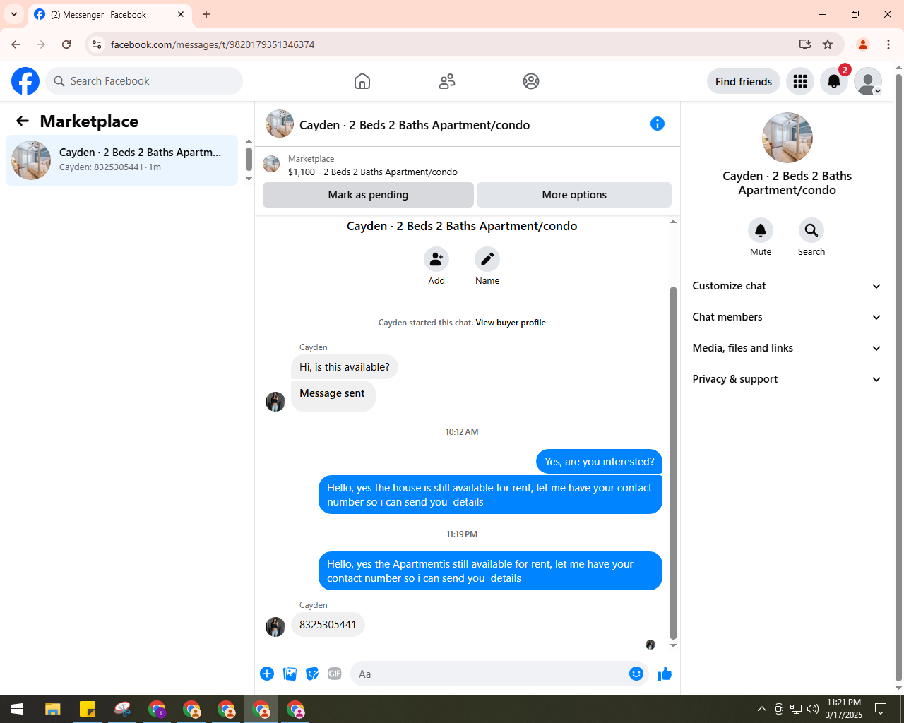Click the 'Hi, is this available?' message
The height and width of the screenshot is (723, 904).
pos(345,367)
